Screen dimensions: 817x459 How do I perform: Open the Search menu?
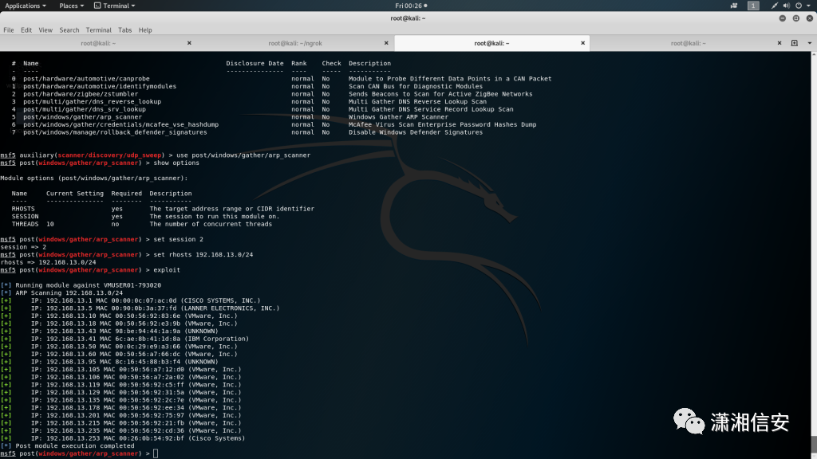69,30
